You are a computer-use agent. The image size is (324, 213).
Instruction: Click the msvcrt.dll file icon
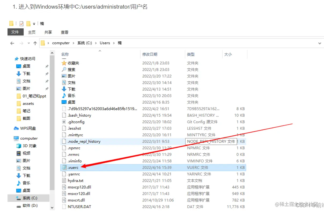pos(64,200)
